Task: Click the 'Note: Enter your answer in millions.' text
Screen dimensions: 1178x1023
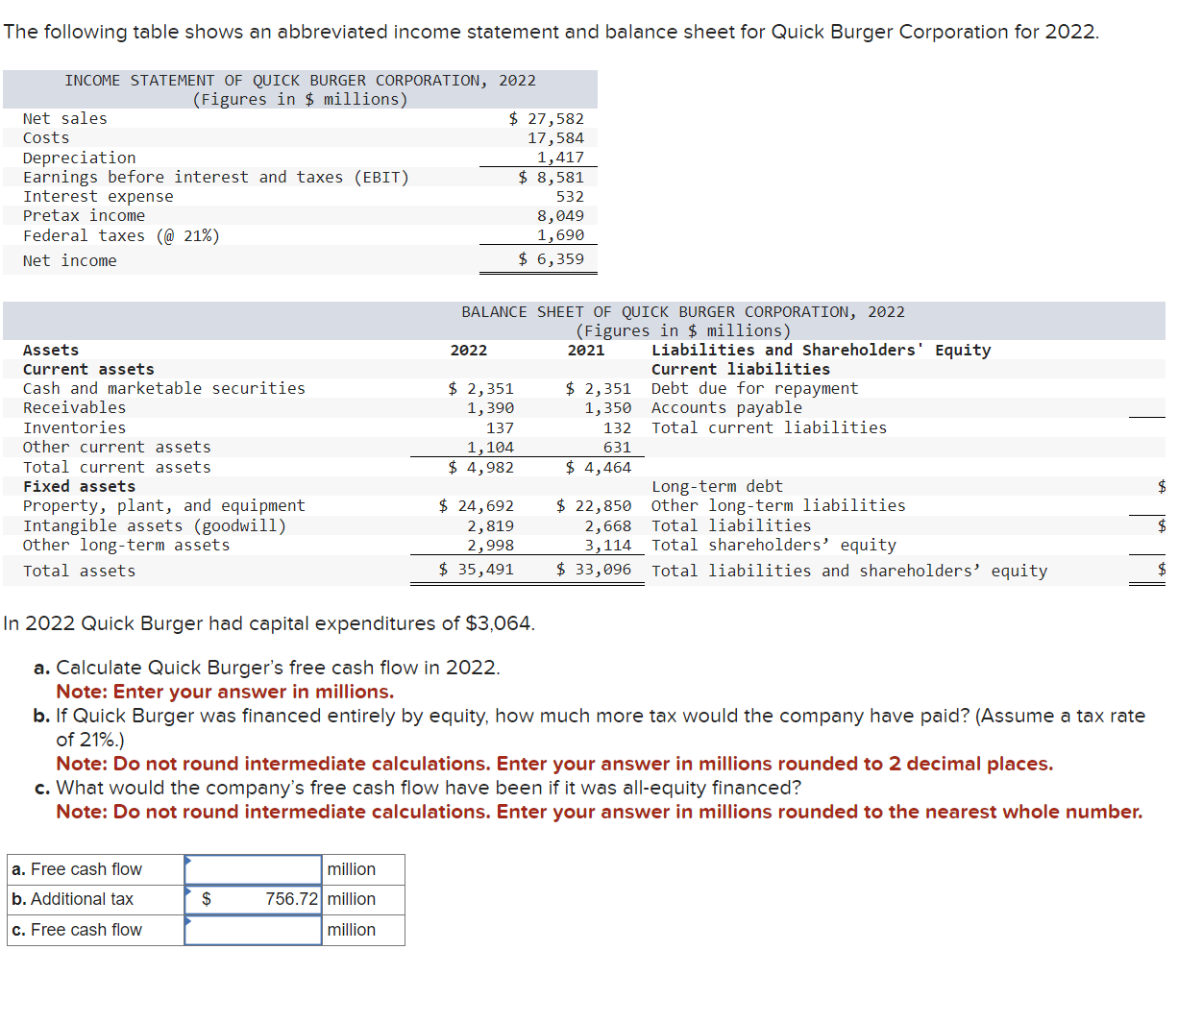Action: [x=225, y=692]
